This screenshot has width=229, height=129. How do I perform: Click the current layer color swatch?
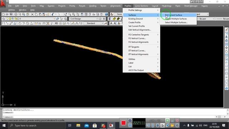pos(18,19)
